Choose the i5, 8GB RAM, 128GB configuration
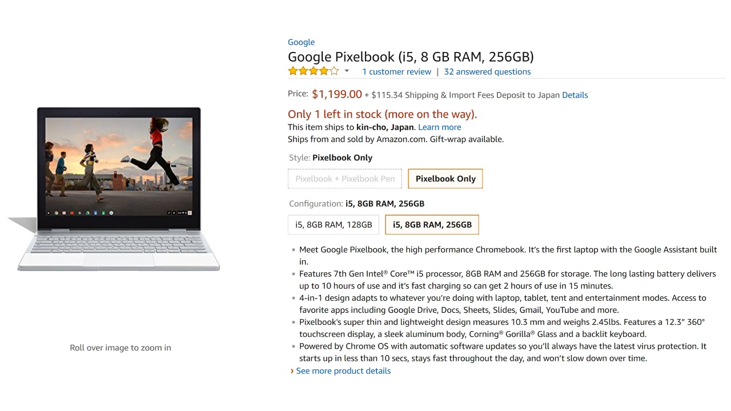Screen dimensions: 731x411 point(334,225)
